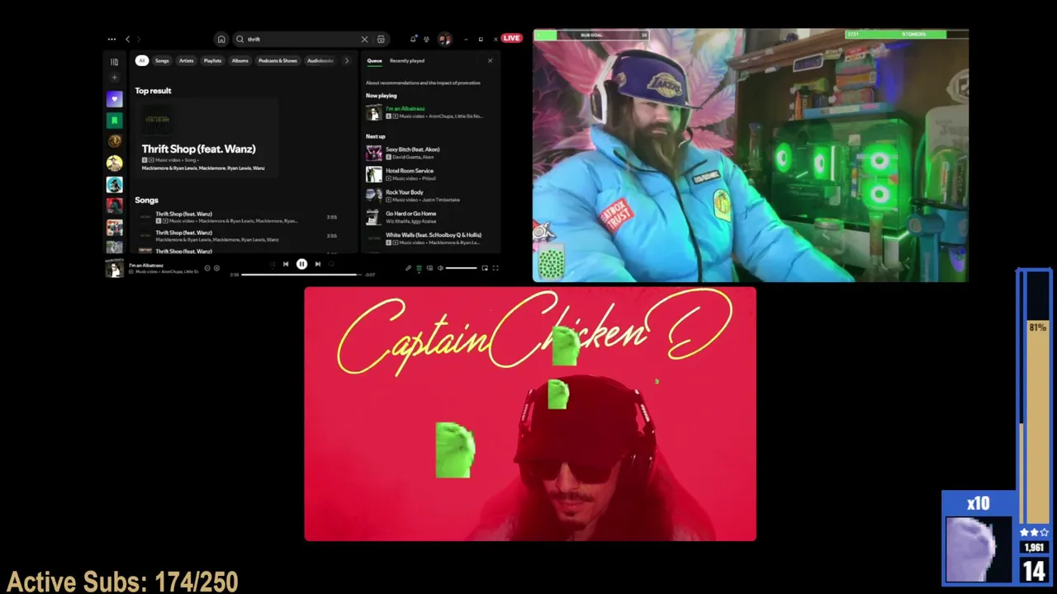The height and width of the screenshot is (594, 1057).
Task: Open the miniplayer icon
Action: [485, 267]
